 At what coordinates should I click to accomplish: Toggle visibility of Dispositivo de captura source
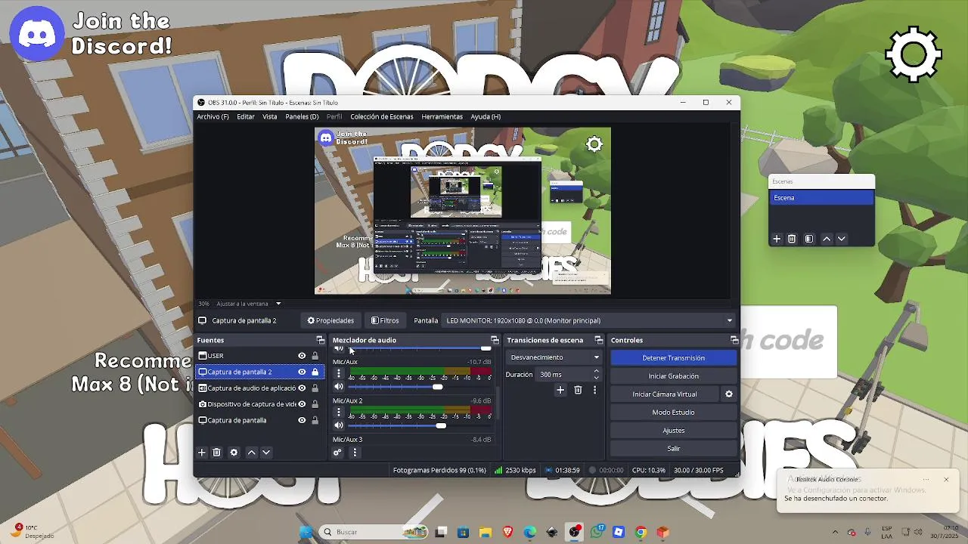click(x=302, y=404)
